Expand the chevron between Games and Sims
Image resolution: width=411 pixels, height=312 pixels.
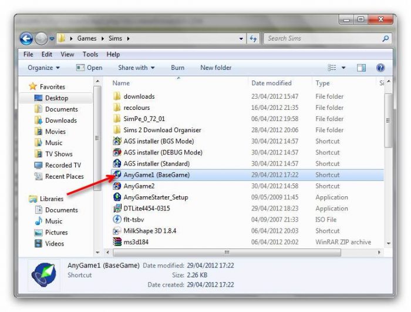tap(103, 39)
